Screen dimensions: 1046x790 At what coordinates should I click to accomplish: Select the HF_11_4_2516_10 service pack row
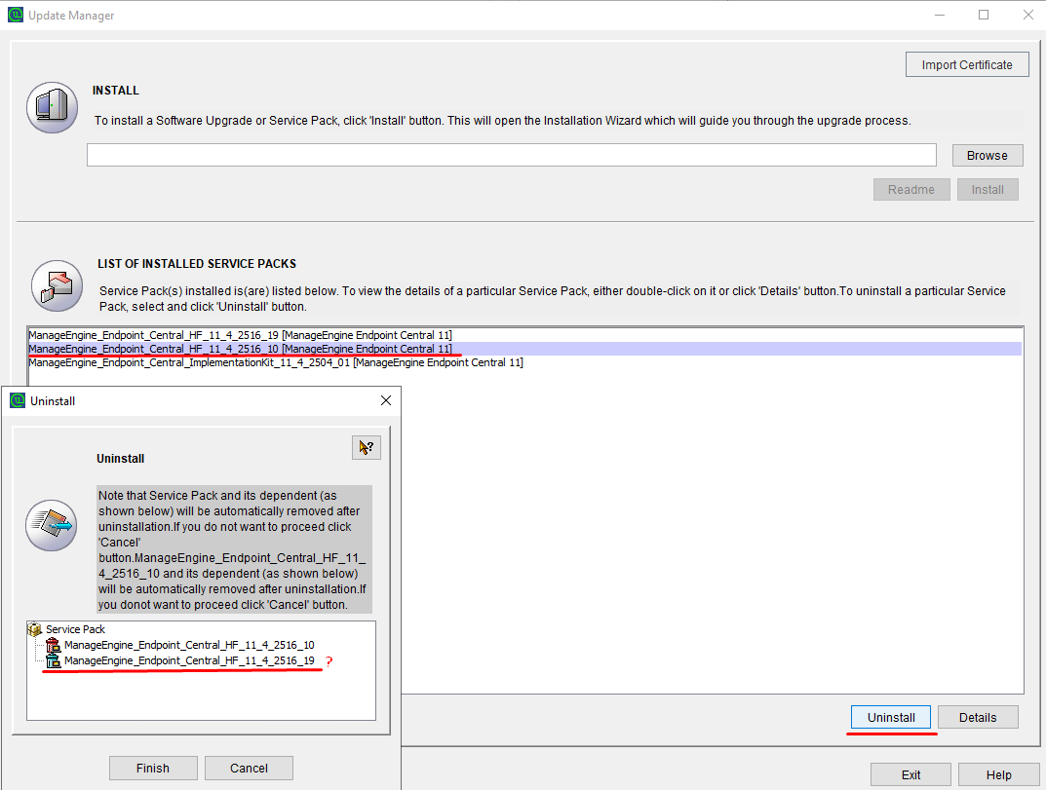tap(524, 349)
